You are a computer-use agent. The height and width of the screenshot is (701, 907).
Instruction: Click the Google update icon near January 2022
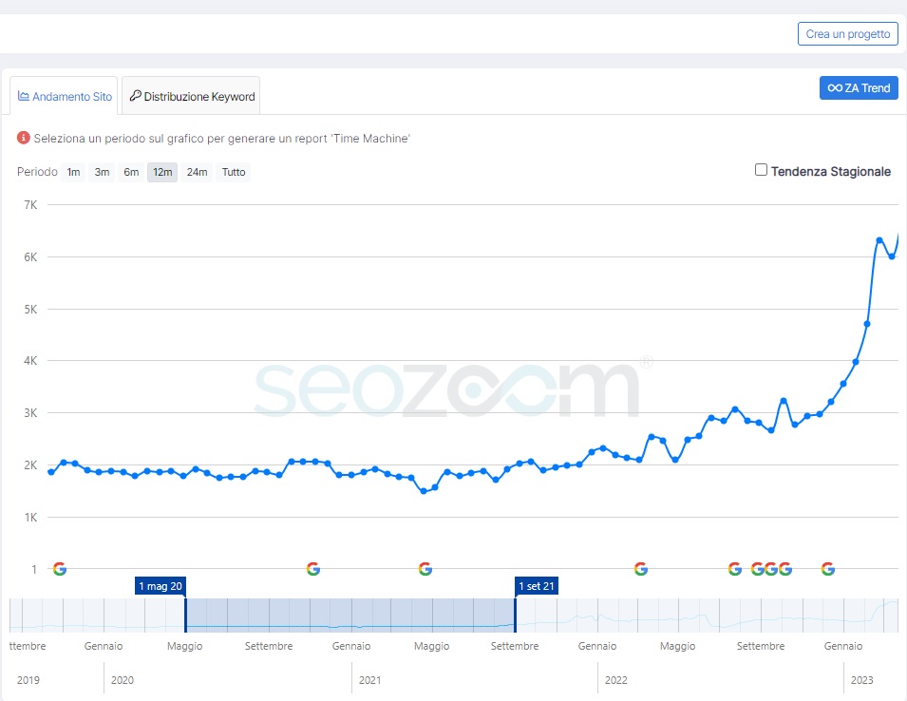(641, 569)
